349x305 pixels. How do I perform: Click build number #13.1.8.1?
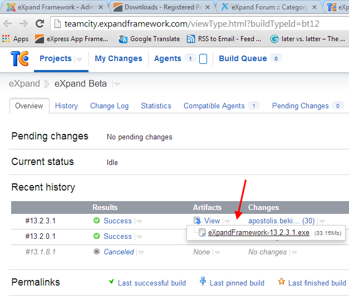[40, 252]
